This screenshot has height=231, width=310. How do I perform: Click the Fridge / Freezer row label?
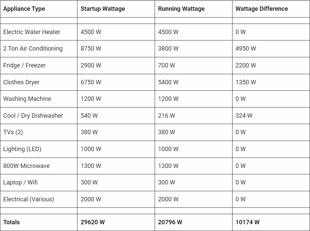click(24, 65)
